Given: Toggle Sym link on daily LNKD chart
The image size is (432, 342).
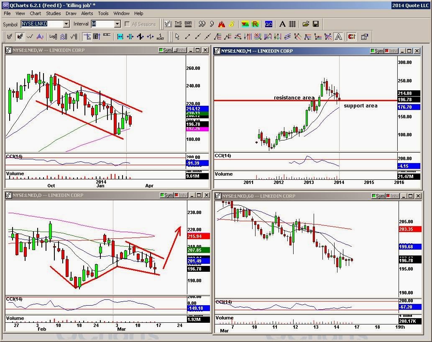Looking at the screenshot, I should [167, 195].
